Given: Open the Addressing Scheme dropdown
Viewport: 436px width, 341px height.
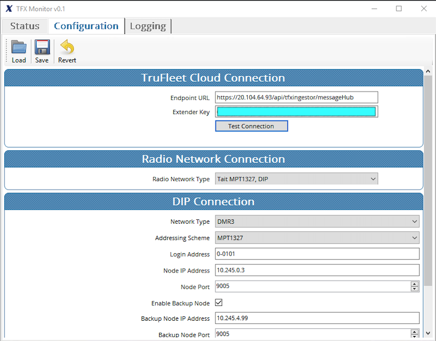Looking at the screenshot, I should [x=317, y=238].
